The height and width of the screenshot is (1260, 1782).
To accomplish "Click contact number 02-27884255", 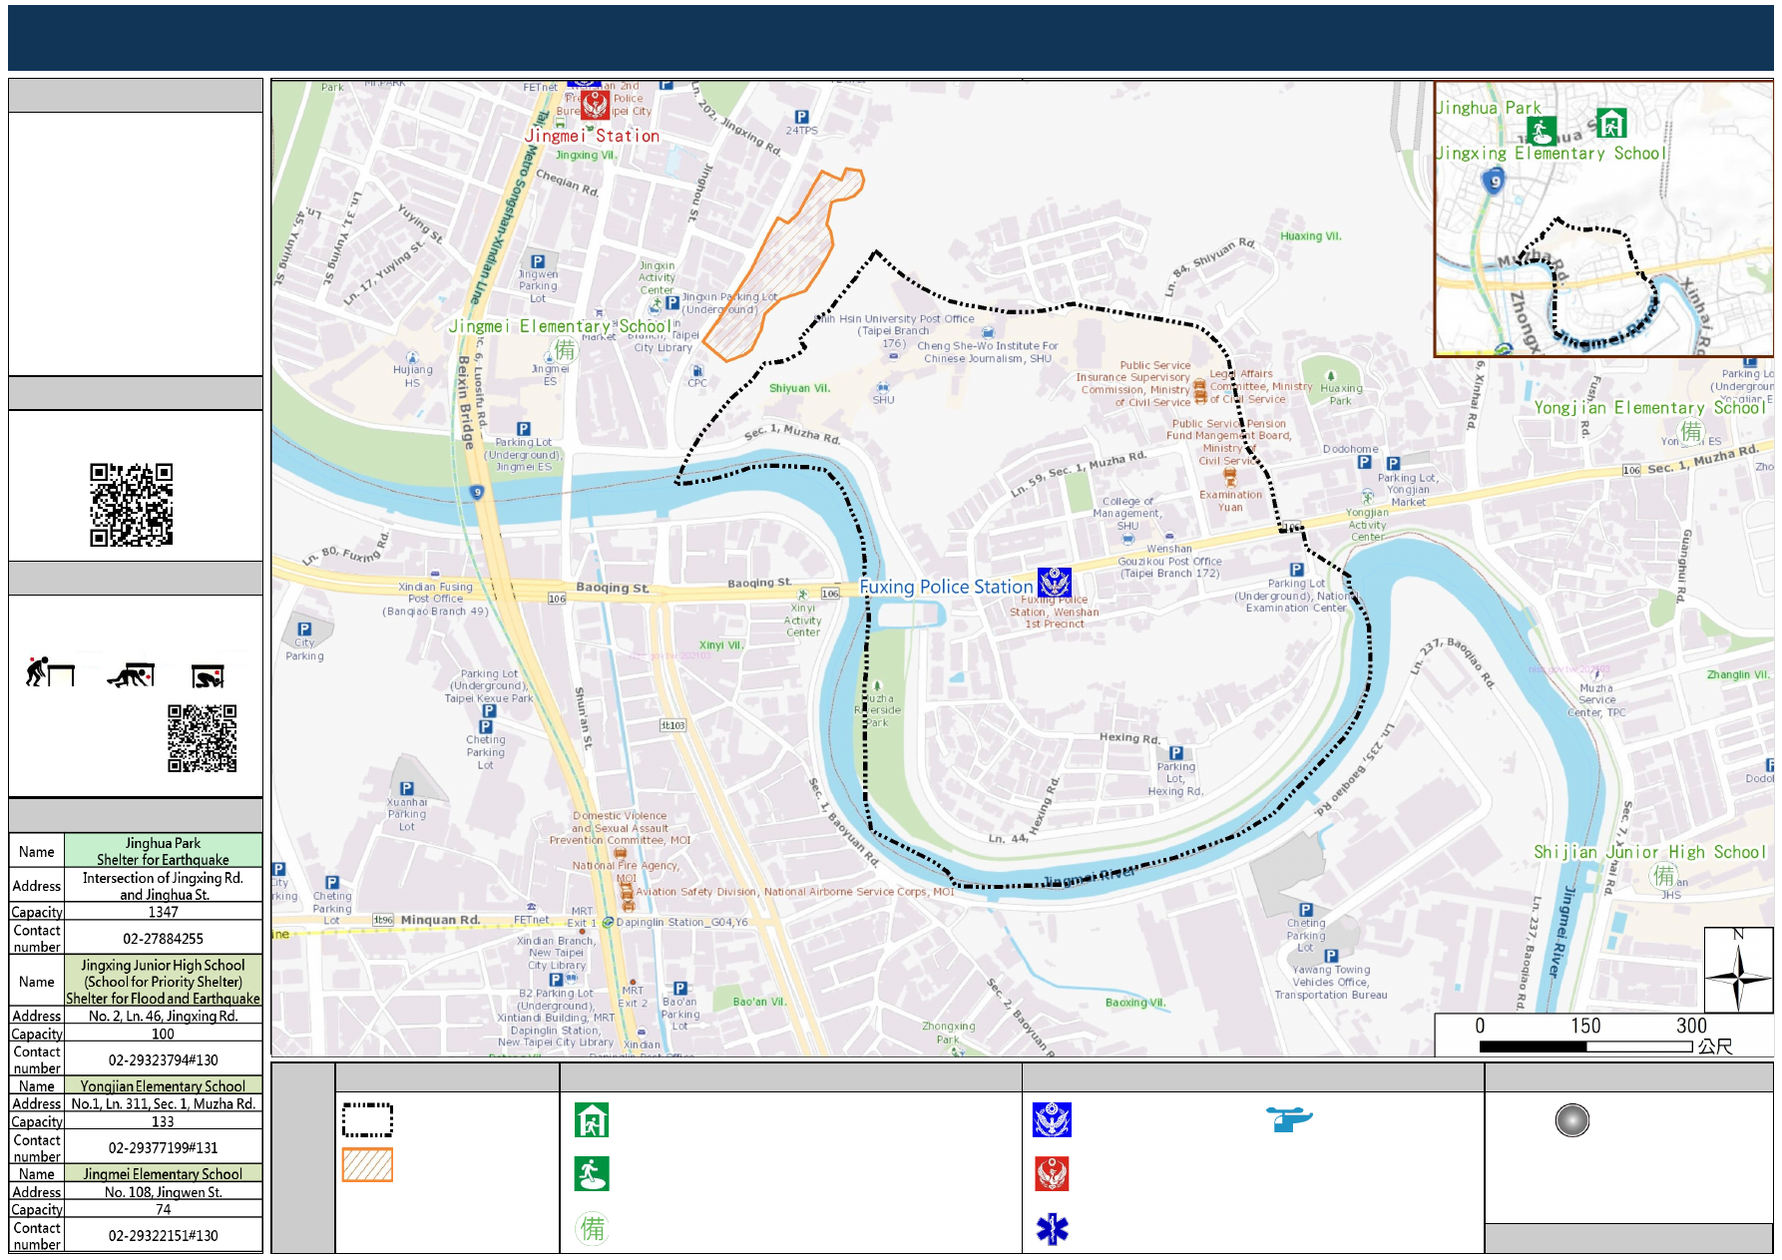I will pyautogui.click(x=163, y=938).
